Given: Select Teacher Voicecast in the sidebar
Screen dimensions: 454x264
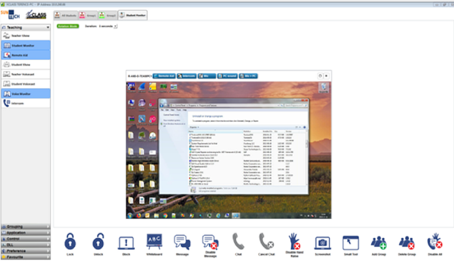Looking at the screenshot, I should click(26, 74).
